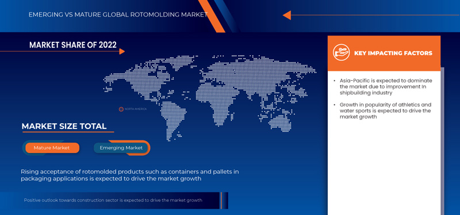The height and width of the screenshot is (215, 460).
Task: Click the 'EMERGING VS MATURE GLOBAL ROTOMOLDING MARKET' title
Action: (118, 15)
